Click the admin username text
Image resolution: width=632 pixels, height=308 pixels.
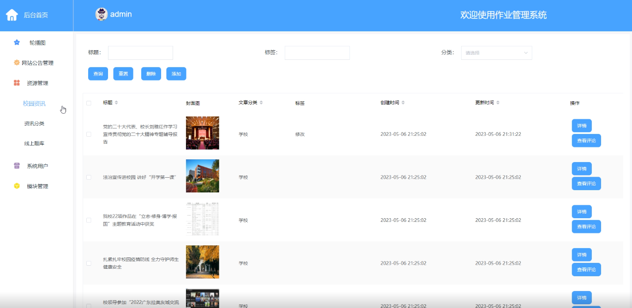click(x=121, y=14)
